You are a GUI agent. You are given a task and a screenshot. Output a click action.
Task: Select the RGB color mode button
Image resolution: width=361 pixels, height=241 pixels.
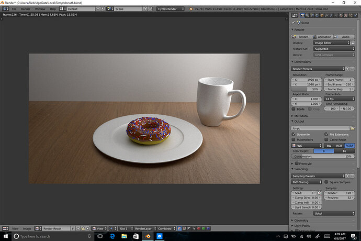point(339,146)
